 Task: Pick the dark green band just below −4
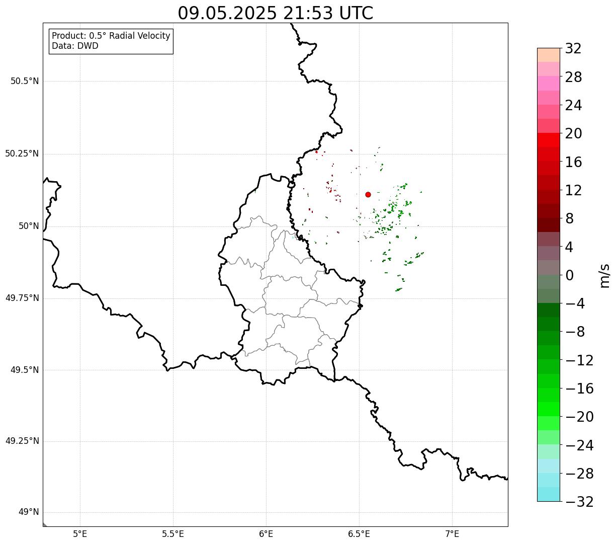[x=549, y=310]
